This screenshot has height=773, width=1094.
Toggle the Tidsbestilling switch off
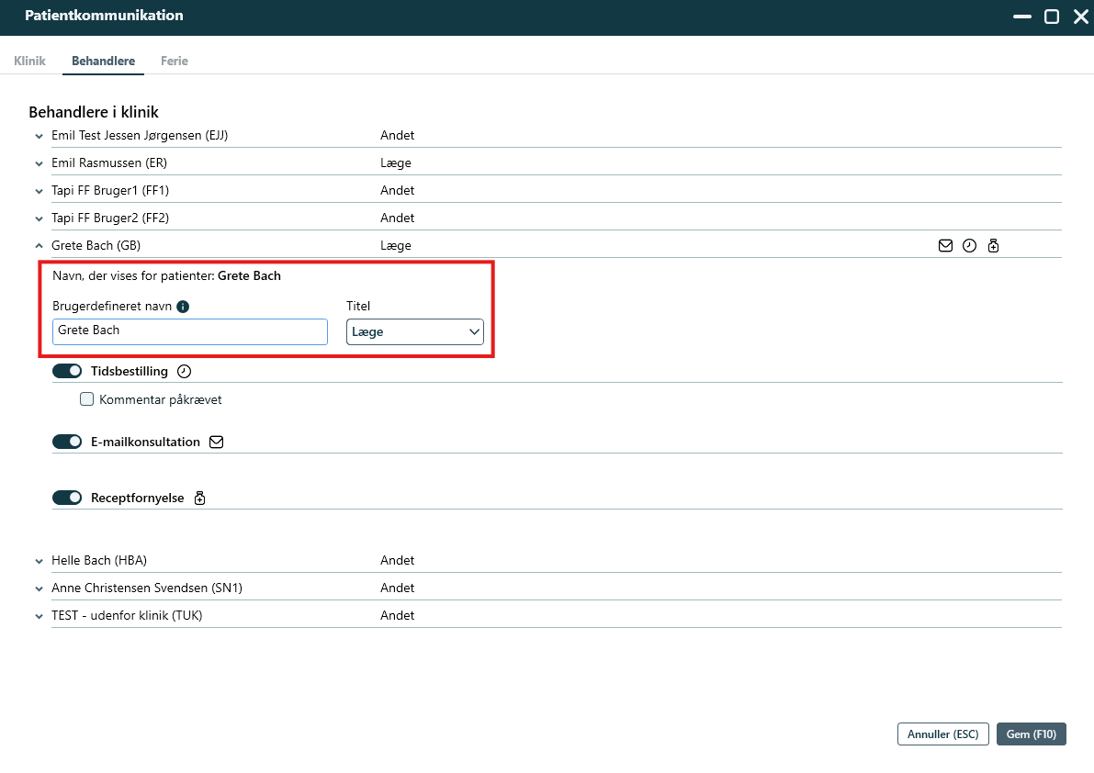pos(67,372)
